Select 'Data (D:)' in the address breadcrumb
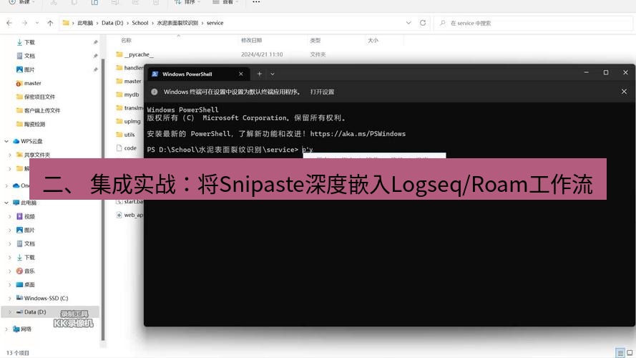The height and width of the screenshot is (358, 636). [112, 23]
